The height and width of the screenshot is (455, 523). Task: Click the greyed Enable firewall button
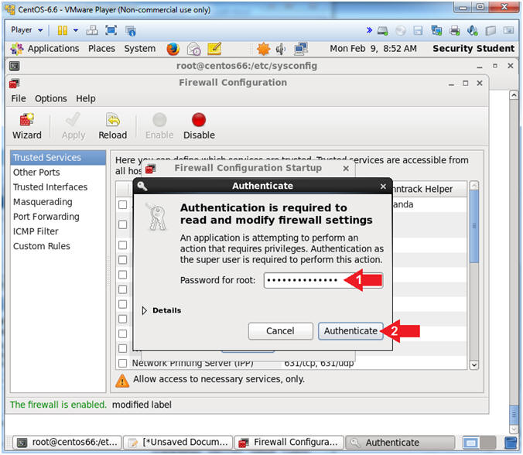pos(159,126)
